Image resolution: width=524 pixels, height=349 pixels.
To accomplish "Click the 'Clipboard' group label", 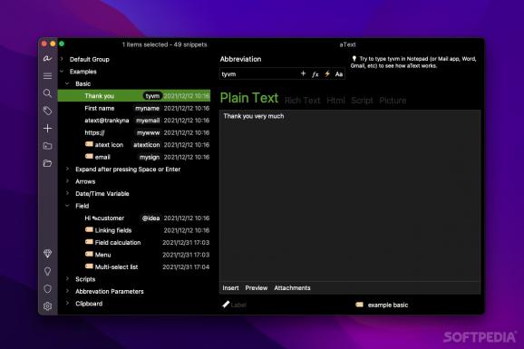I will coord(89,304).
